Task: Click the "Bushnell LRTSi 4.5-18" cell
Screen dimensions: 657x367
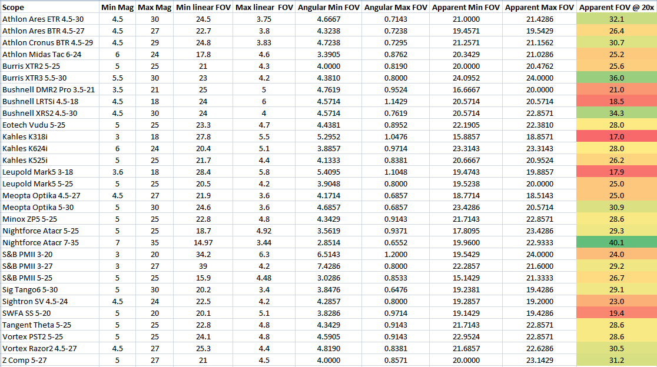Action: 49,101
